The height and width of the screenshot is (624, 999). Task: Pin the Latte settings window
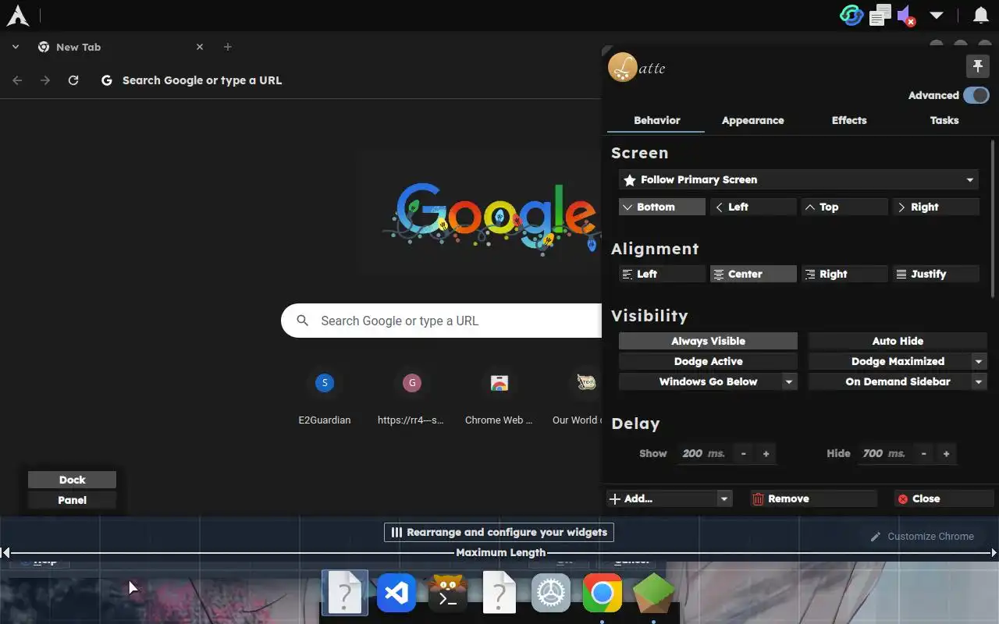(978, 66)
